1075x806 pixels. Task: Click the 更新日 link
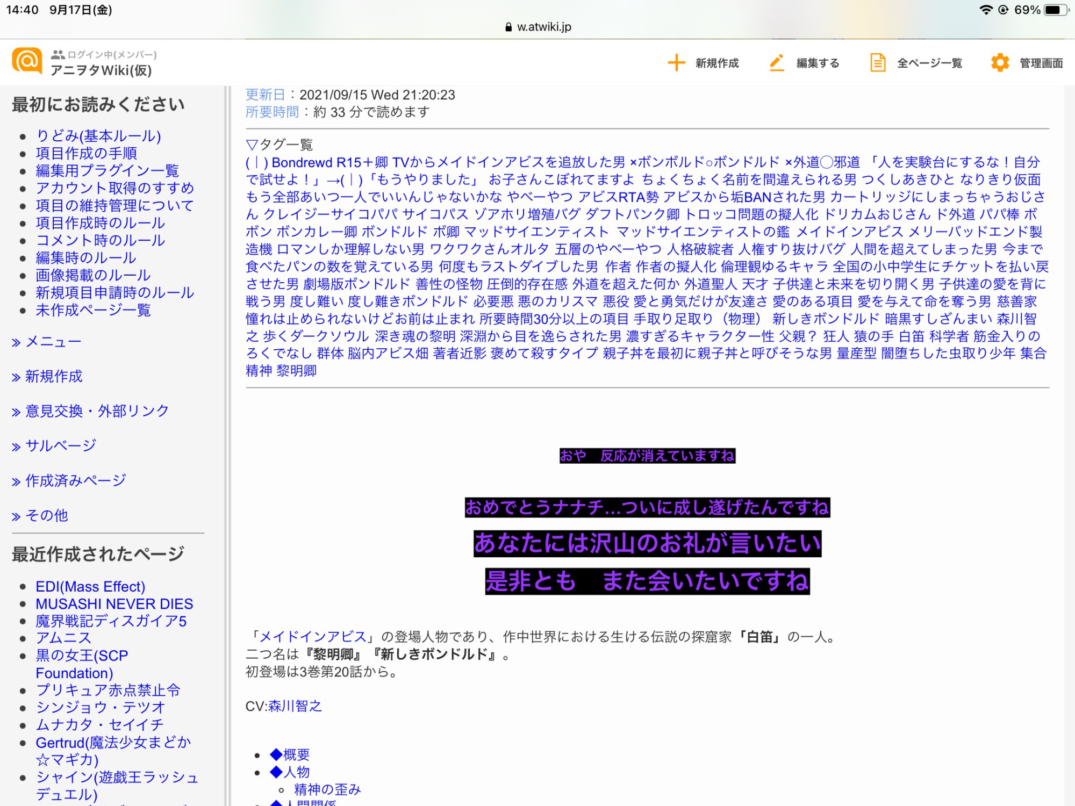265,95
